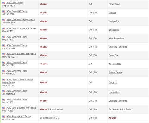
Task: Click the flag icon beside AEW Dark #135 Taping
Action: (4, 63)
